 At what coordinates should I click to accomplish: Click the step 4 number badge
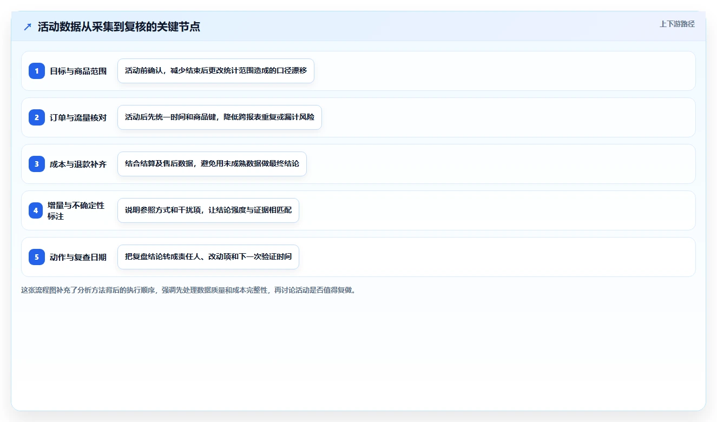36,210
